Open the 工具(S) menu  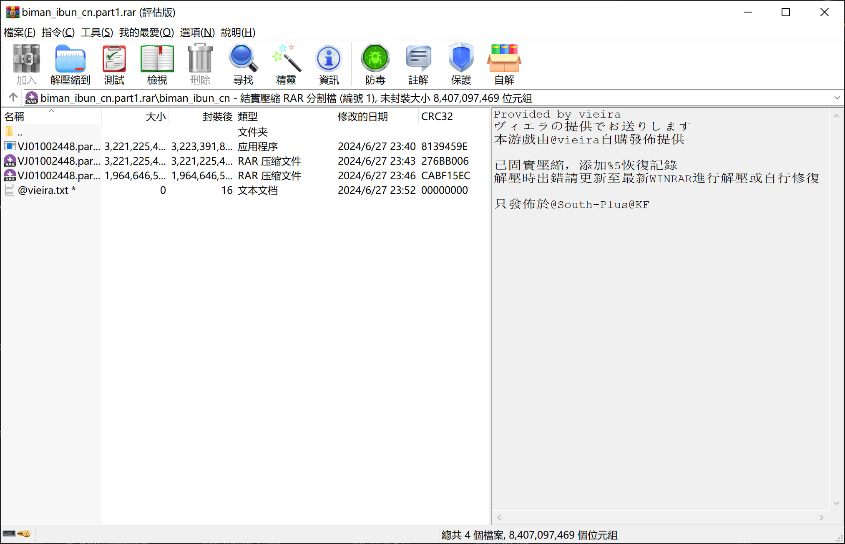tap(97, 33)
